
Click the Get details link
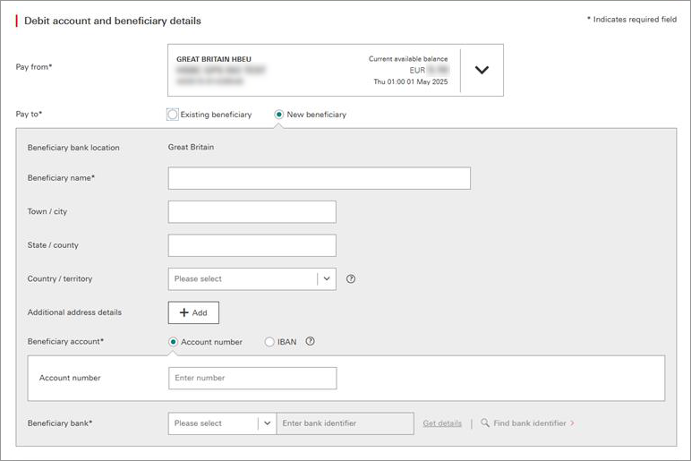tap(442, 423)
